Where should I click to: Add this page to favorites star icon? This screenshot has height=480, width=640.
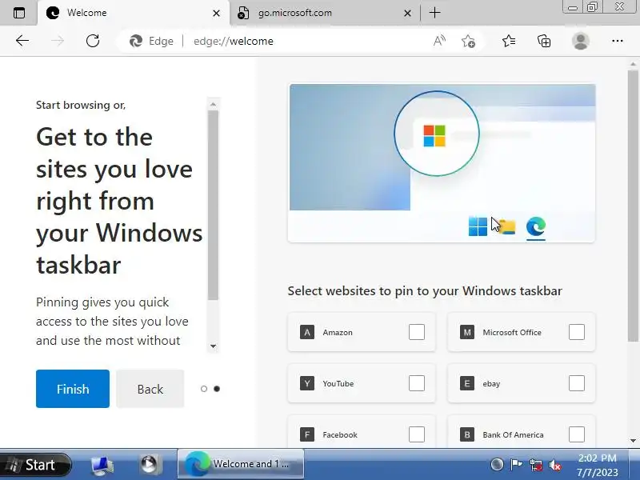[468, 41]
